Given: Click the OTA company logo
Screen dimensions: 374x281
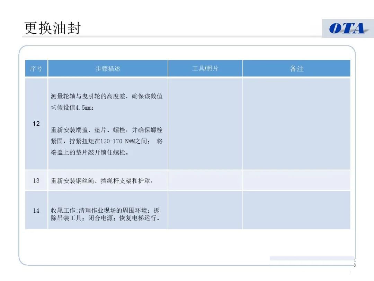Looking at the screenshot, I should (347, 27).
